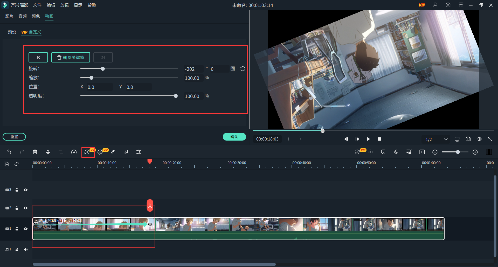Reset rotation with the circular arrow icon

coord(243,69)
